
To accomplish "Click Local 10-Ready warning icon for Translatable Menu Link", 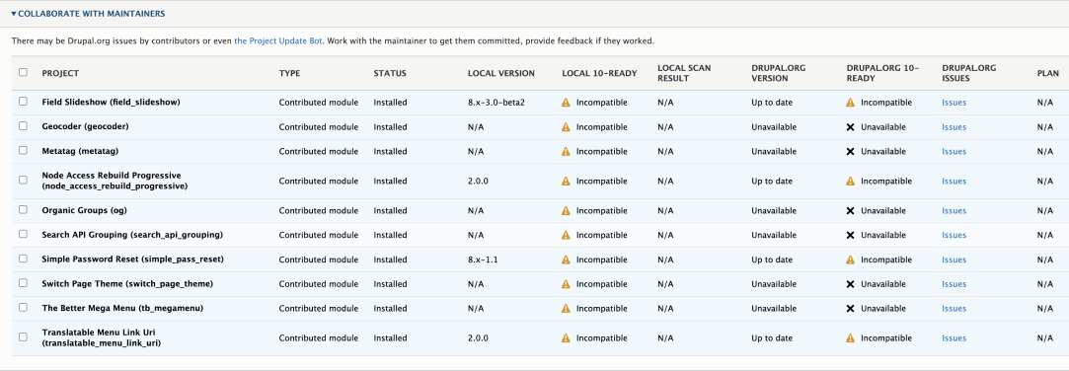I will tap(566, 338).
